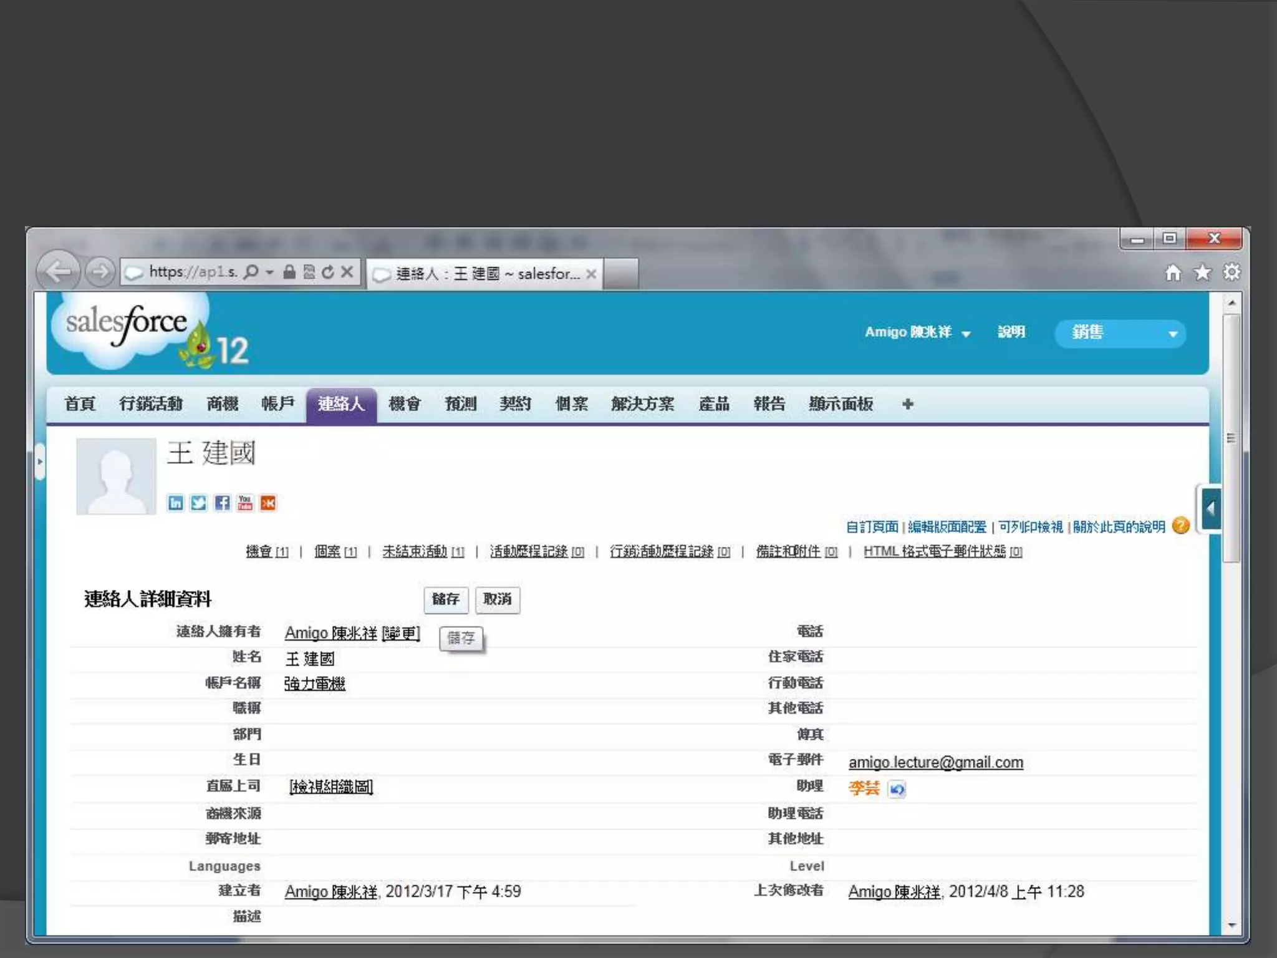Click the undo icon next to 李芸
The image size is (1277, 958).
(897, 789)
